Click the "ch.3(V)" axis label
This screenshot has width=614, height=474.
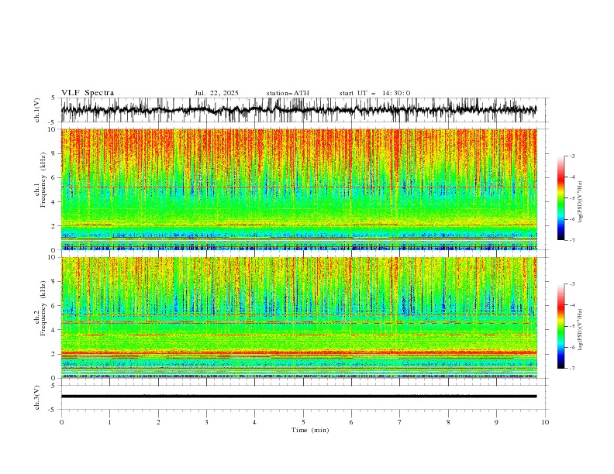pos(37,397)
